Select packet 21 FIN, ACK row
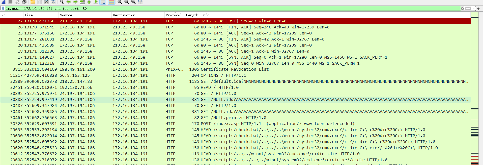Screen dimensions: 483x165 [x=235, y=39]
